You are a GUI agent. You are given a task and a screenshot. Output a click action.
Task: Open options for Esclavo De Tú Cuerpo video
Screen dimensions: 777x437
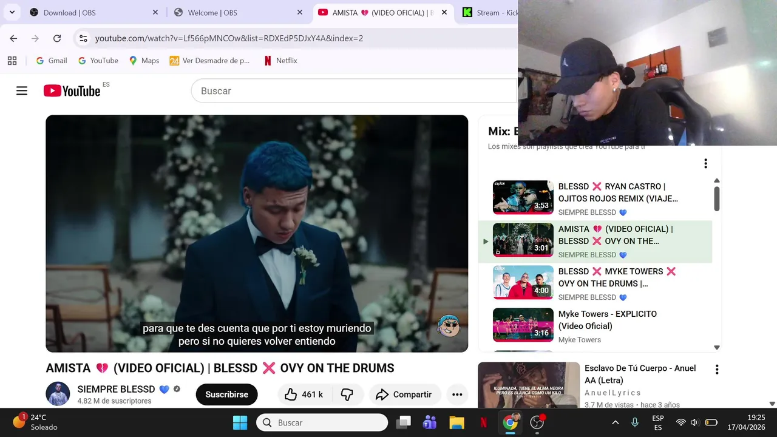pos(717,370)
